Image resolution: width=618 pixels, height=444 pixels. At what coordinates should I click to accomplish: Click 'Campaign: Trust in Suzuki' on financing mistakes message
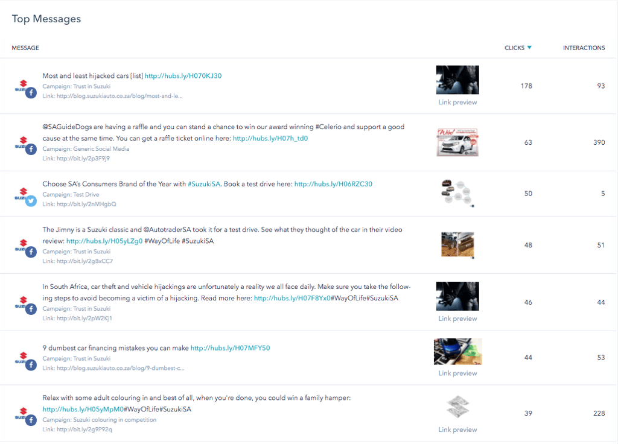[77, 358]
